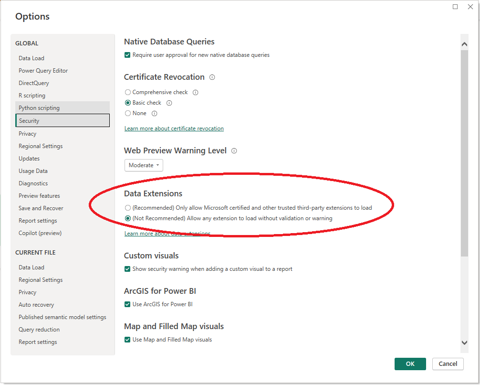Select Preview features in Global list
This screenshot has height=385, width=480.
point(39,196)
